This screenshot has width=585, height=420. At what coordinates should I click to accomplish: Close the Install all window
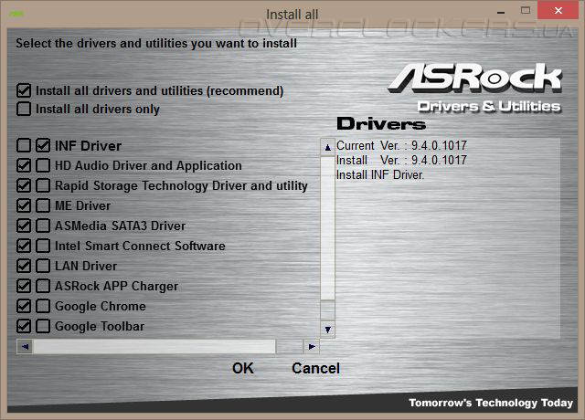click(x=558, y=10)
